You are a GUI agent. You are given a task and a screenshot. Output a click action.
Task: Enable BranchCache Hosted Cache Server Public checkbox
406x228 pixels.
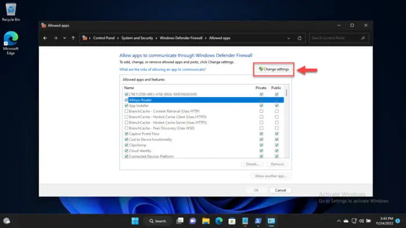(277, 123)
